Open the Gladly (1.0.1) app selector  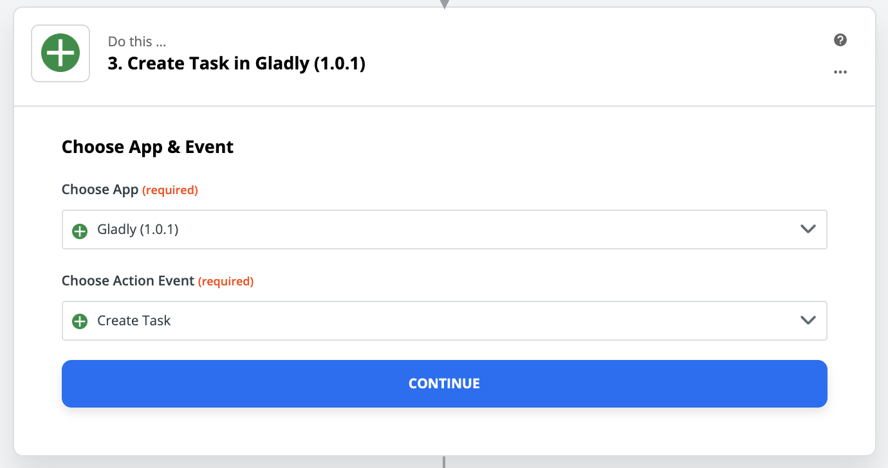click(444, 230)
